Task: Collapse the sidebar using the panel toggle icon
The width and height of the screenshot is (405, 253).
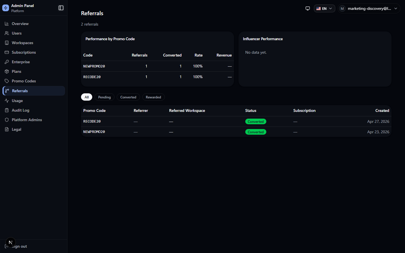Action: [61, 8]
